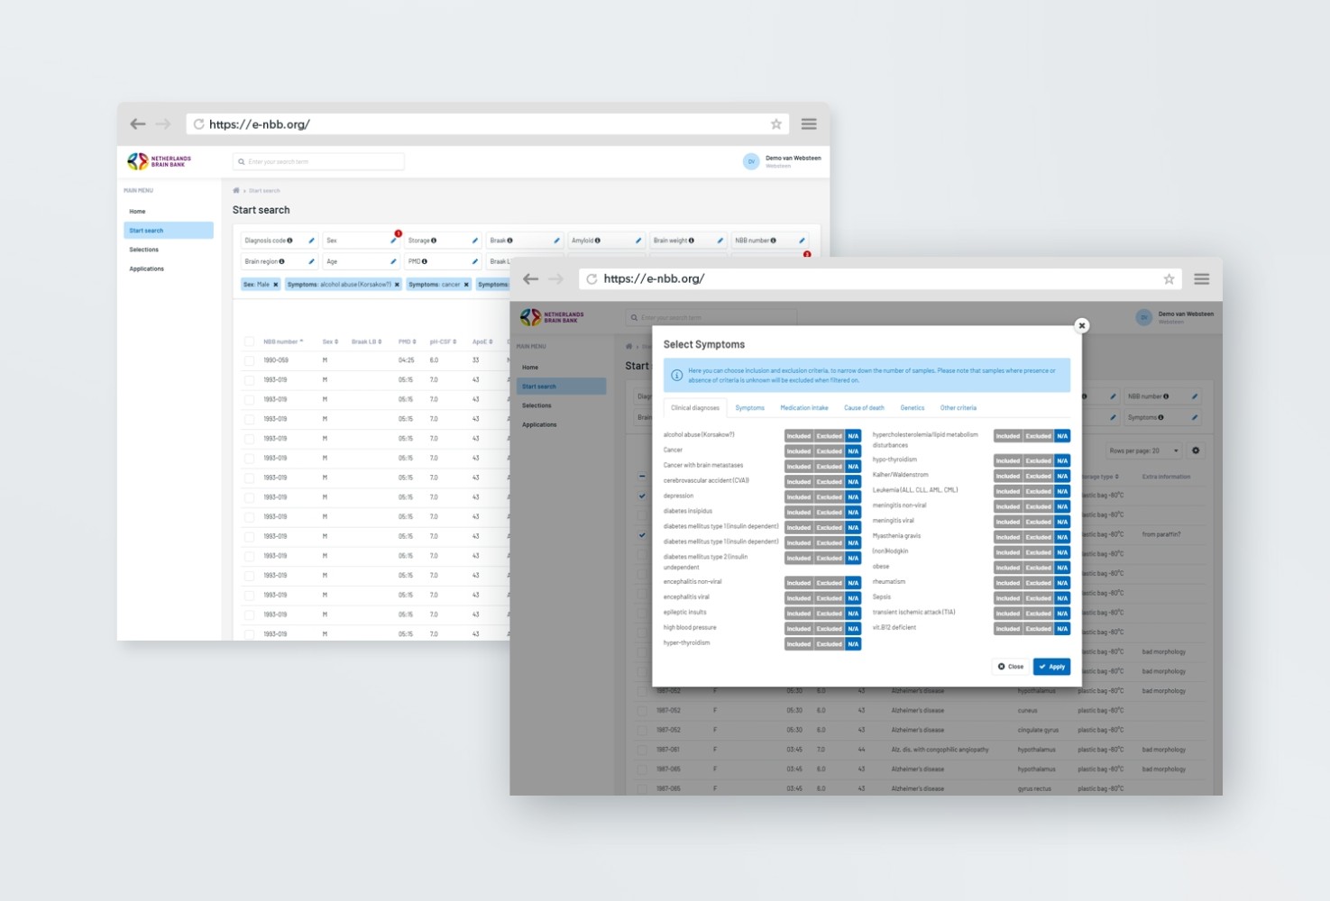Click the forward arrow in the rear browser window

point(163,124)
